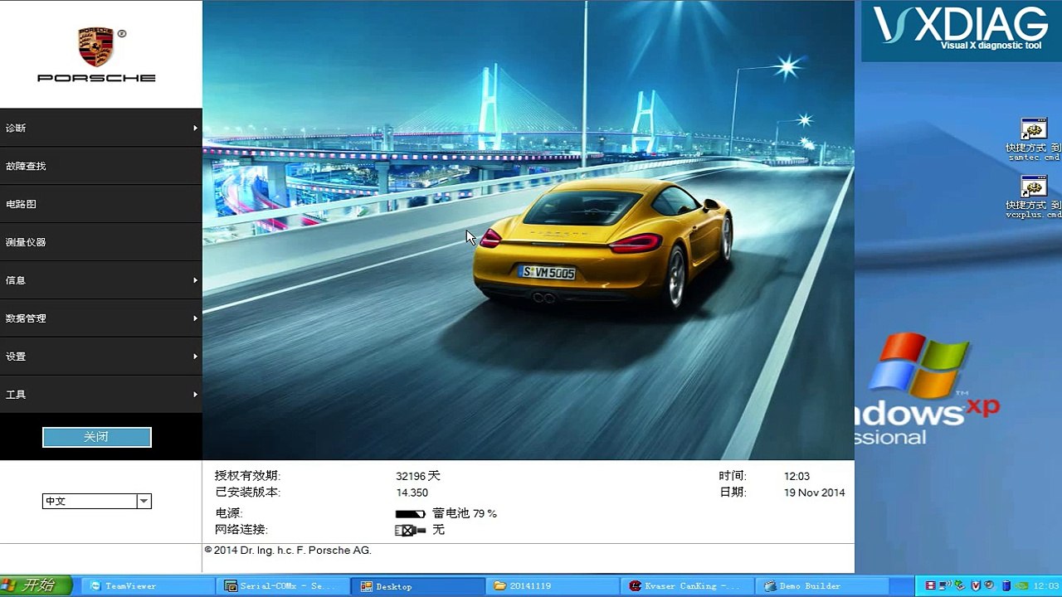Click the 32196 天 license validity value
This screenshot has width=1062, height=597.
(x=418, y=476)
